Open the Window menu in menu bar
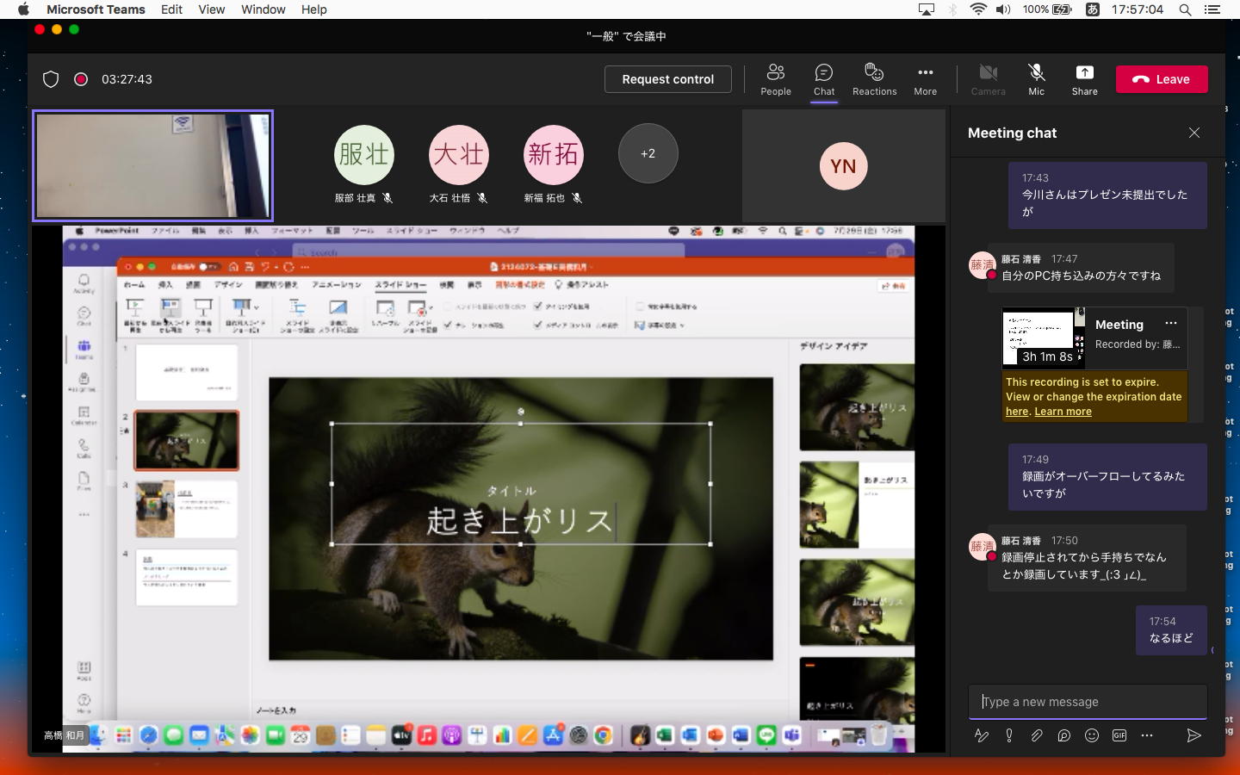Screen dimensions: 1240x775 [263, 9]
